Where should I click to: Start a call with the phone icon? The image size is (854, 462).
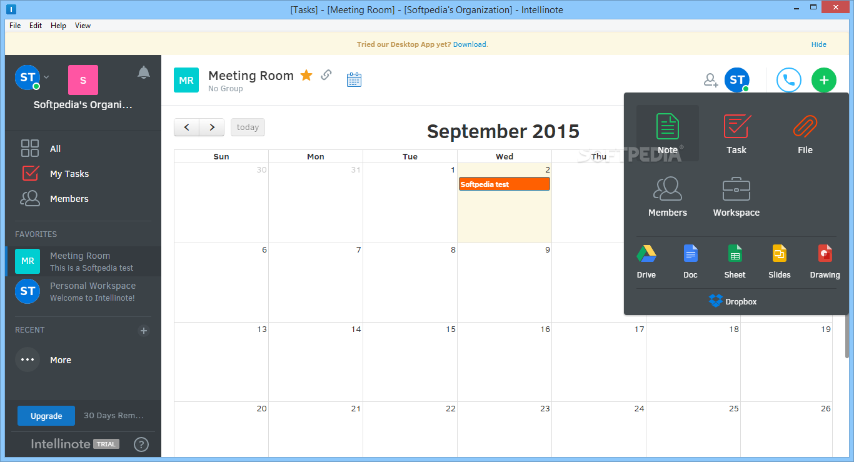click(x=789, y=80)
